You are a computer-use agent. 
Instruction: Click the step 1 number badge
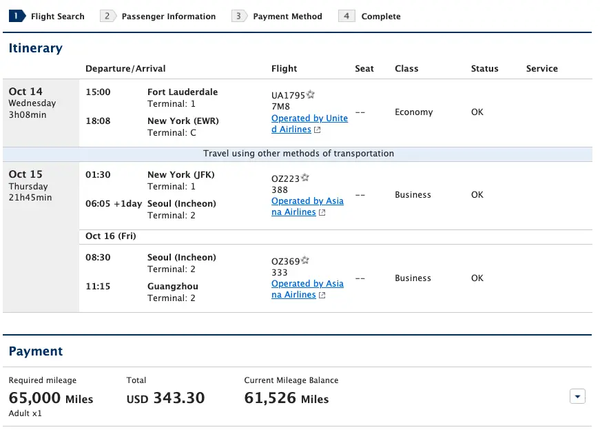click(17, 16)
